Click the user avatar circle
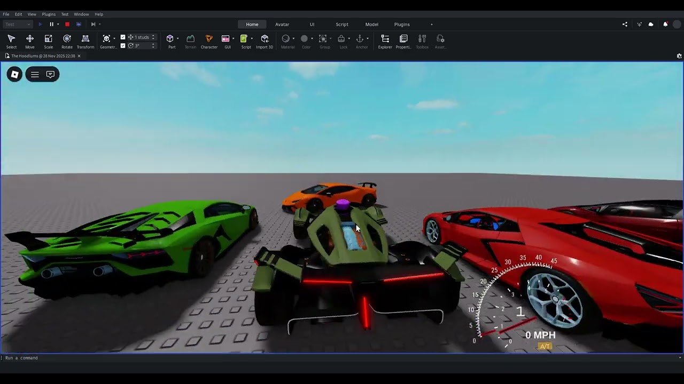Screen dimensions: 684x384 pos(678,24)
